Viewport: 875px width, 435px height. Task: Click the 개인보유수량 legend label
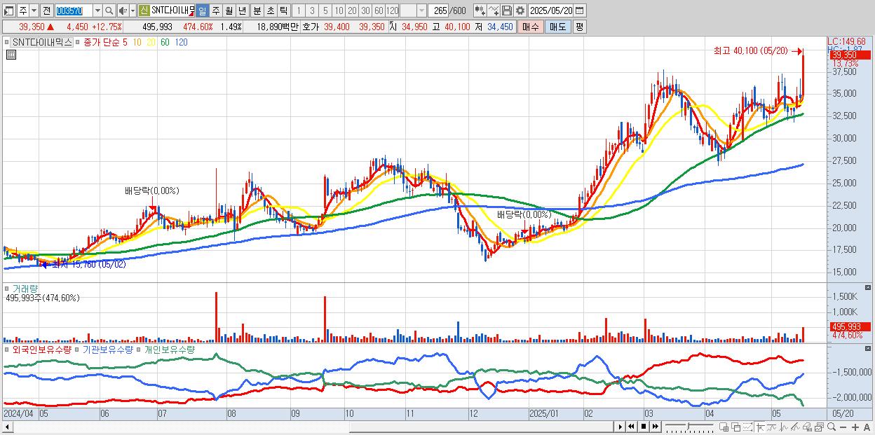[170, 349]
